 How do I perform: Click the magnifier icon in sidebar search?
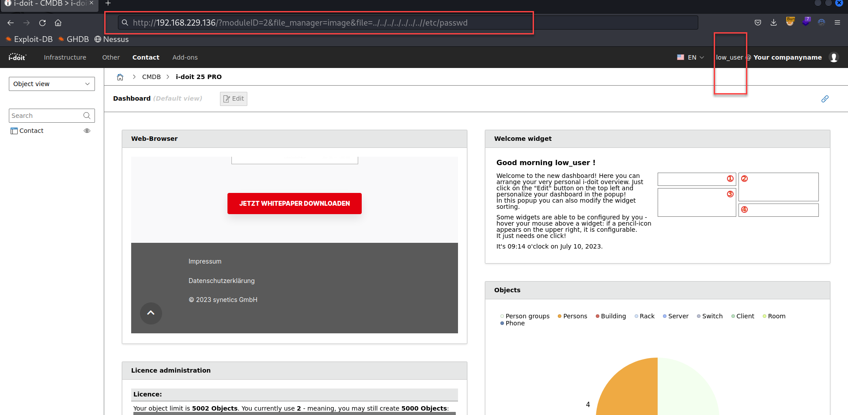[87, 116]
